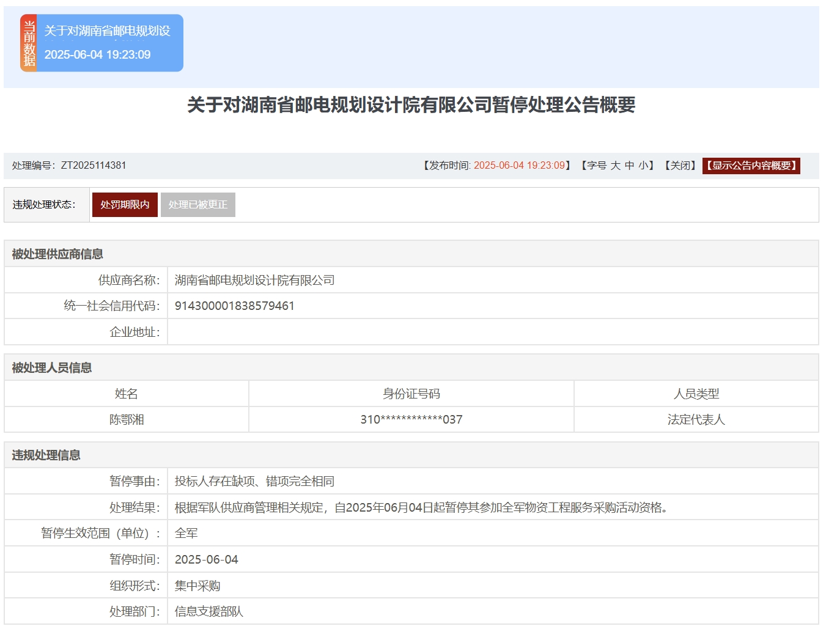Image resolution: width=826 pixels, height=629 pixels.
Task: Click the ID number 310************037
Action: 411,420
